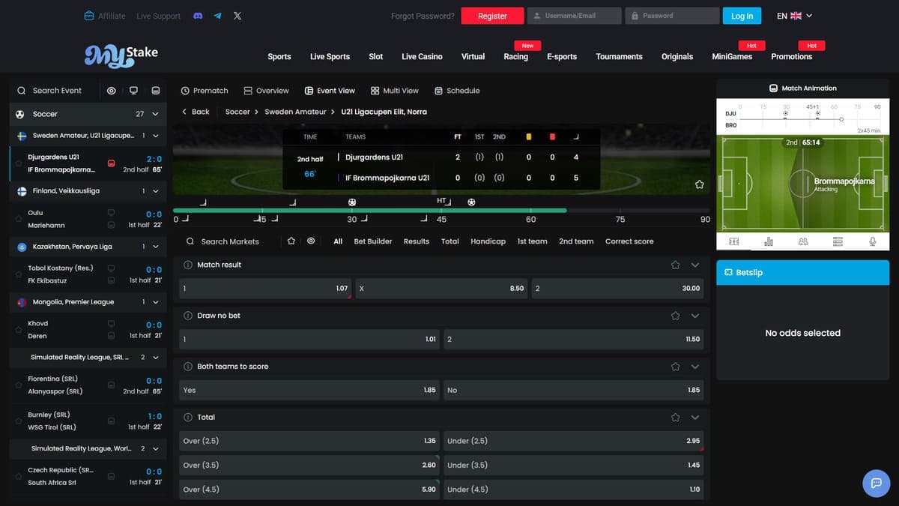Select home win odds 1.07
The image size is (899, 506).
266,288
